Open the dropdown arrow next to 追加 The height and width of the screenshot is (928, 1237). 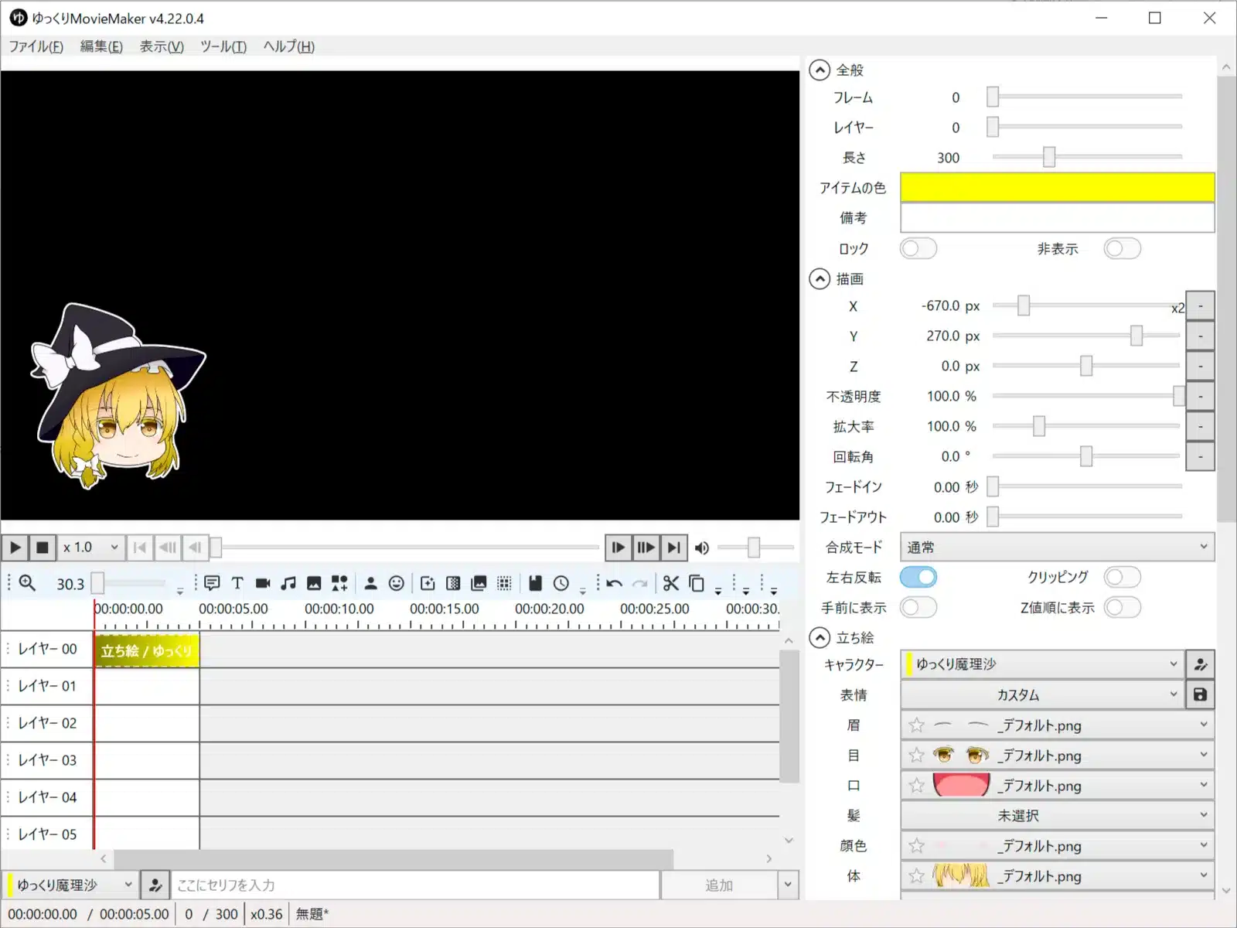(788, 885)
